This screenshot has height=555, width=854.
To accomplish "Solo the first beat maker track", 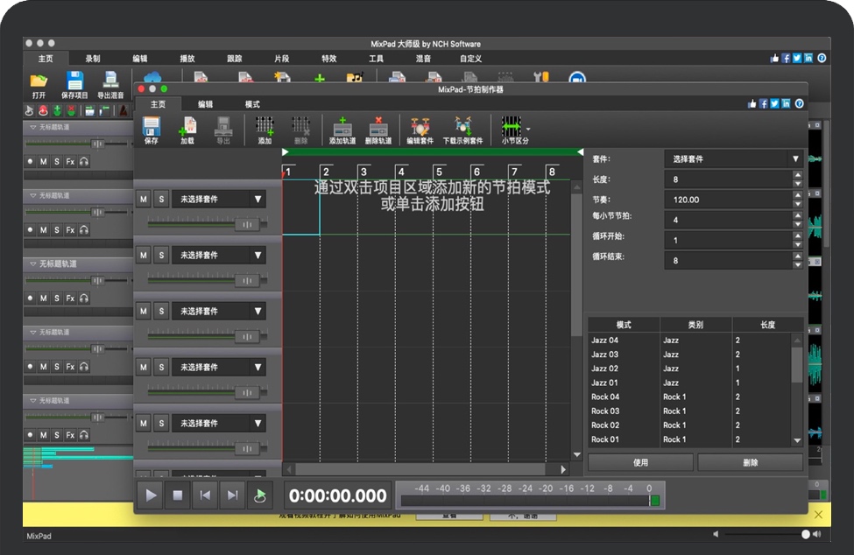I will click(x=161, y=200).
